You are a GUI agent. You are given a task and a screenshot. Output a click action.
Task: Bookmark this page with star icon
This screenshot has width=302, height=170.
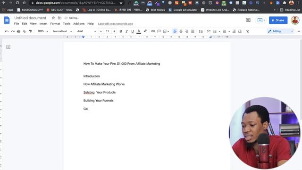[x=121, y=3]
